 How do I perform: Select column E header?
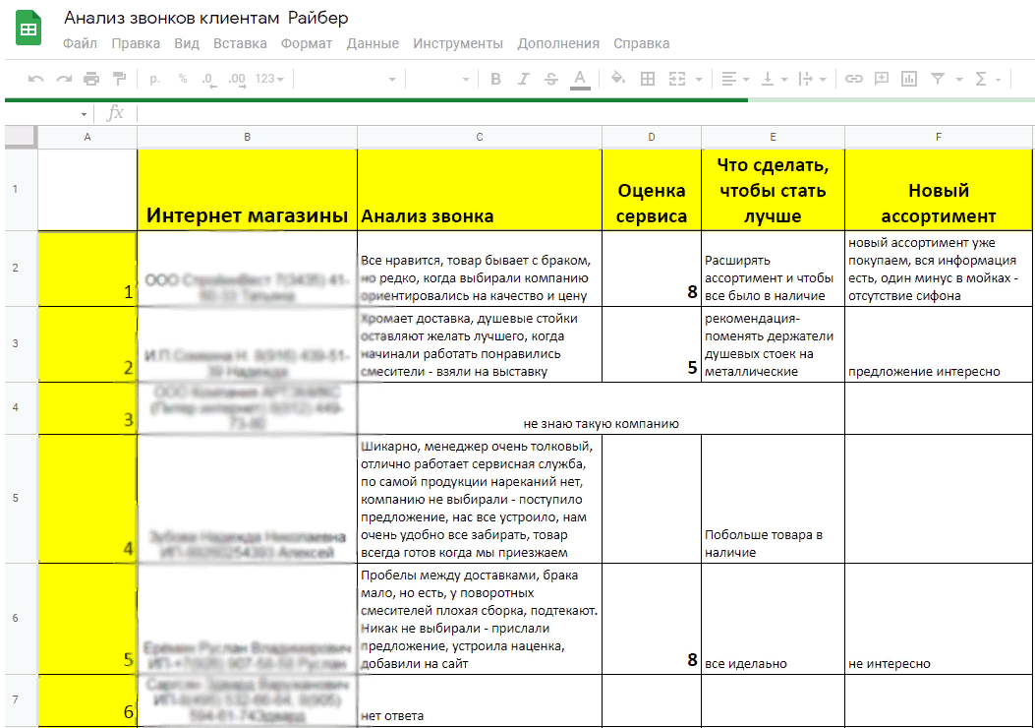point(773,137)
